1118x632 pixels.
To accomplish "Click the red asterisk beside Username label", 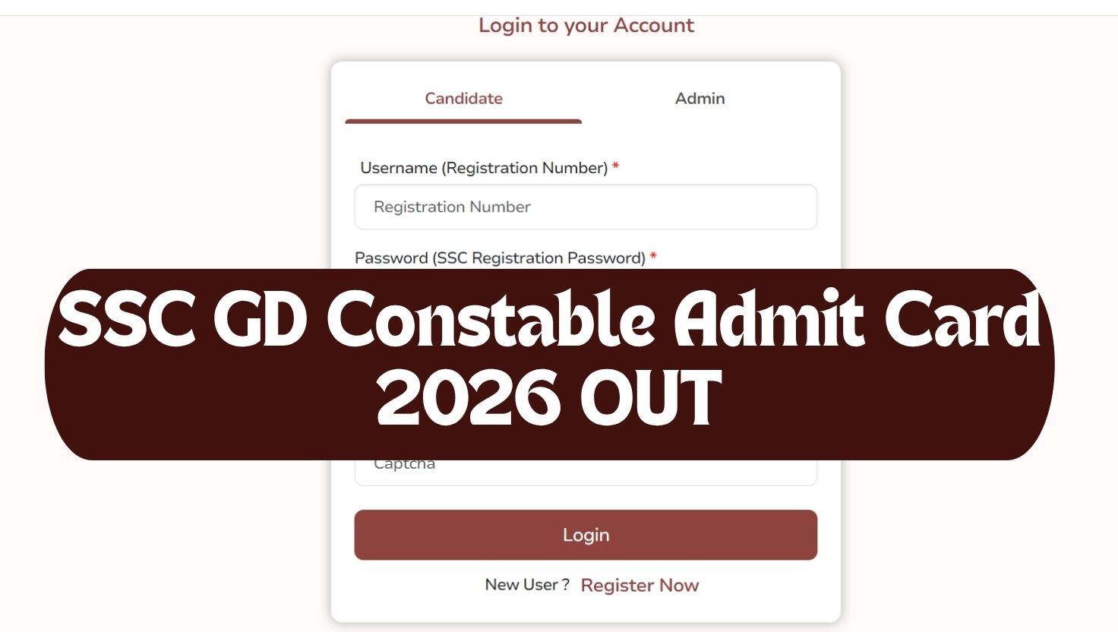I will tap(616, 166).
